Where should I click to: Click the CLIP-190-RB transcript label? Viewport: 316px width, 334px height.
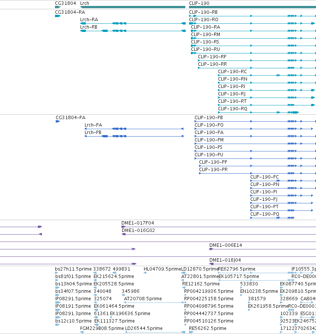pyautogui.click(x=203, y=12)
